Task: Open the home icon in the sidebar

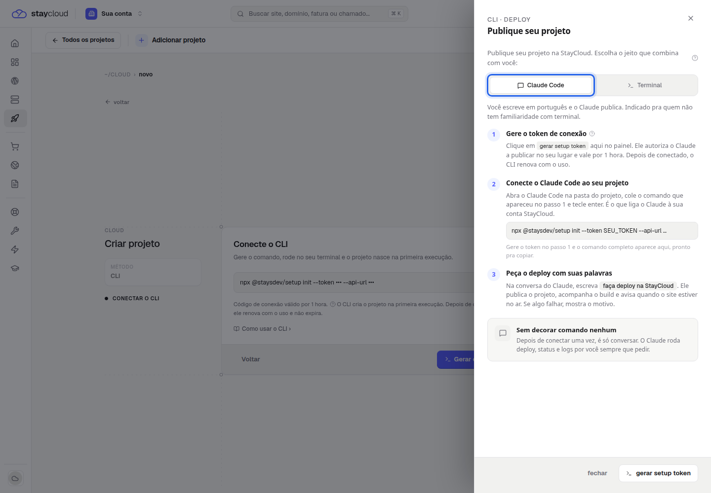Action: point(15,43)
